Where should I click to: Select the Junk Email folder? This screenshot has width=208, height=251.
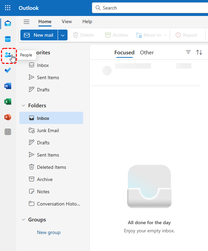(x=48, y=130)
